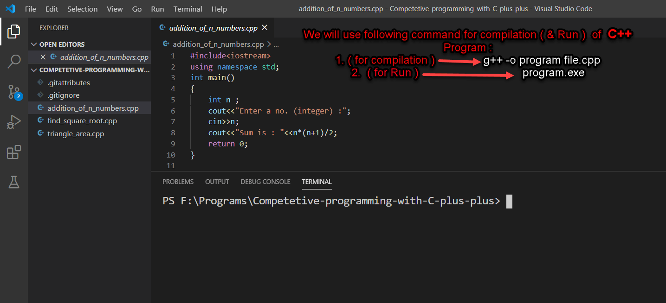Viewport: 666px width, 303px height.
Task: Open the Help menu
Action: click(219, 9)
